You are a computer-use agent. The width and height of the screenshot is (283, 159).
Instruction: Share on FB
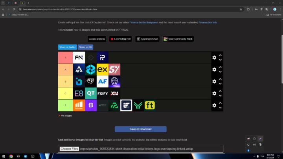[85, 47]
